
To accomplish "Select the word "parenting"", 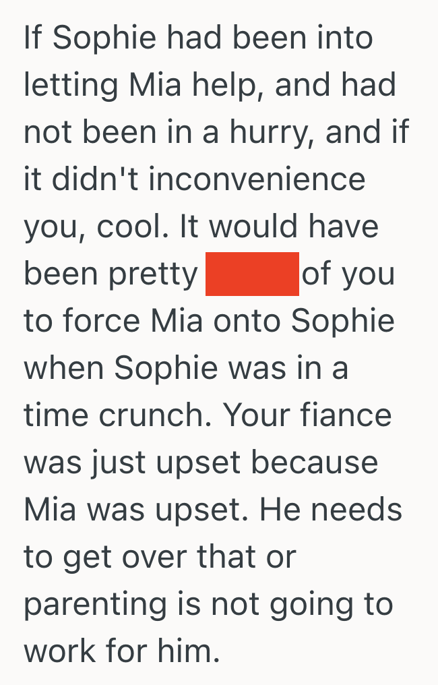I will coord(95,605).
